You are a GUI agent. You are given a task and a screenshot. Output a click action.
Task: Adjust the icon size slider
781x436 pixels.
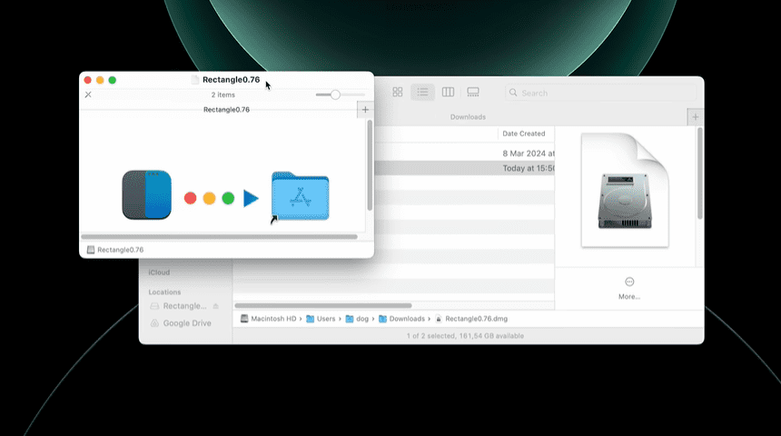[x=335, y=94]
